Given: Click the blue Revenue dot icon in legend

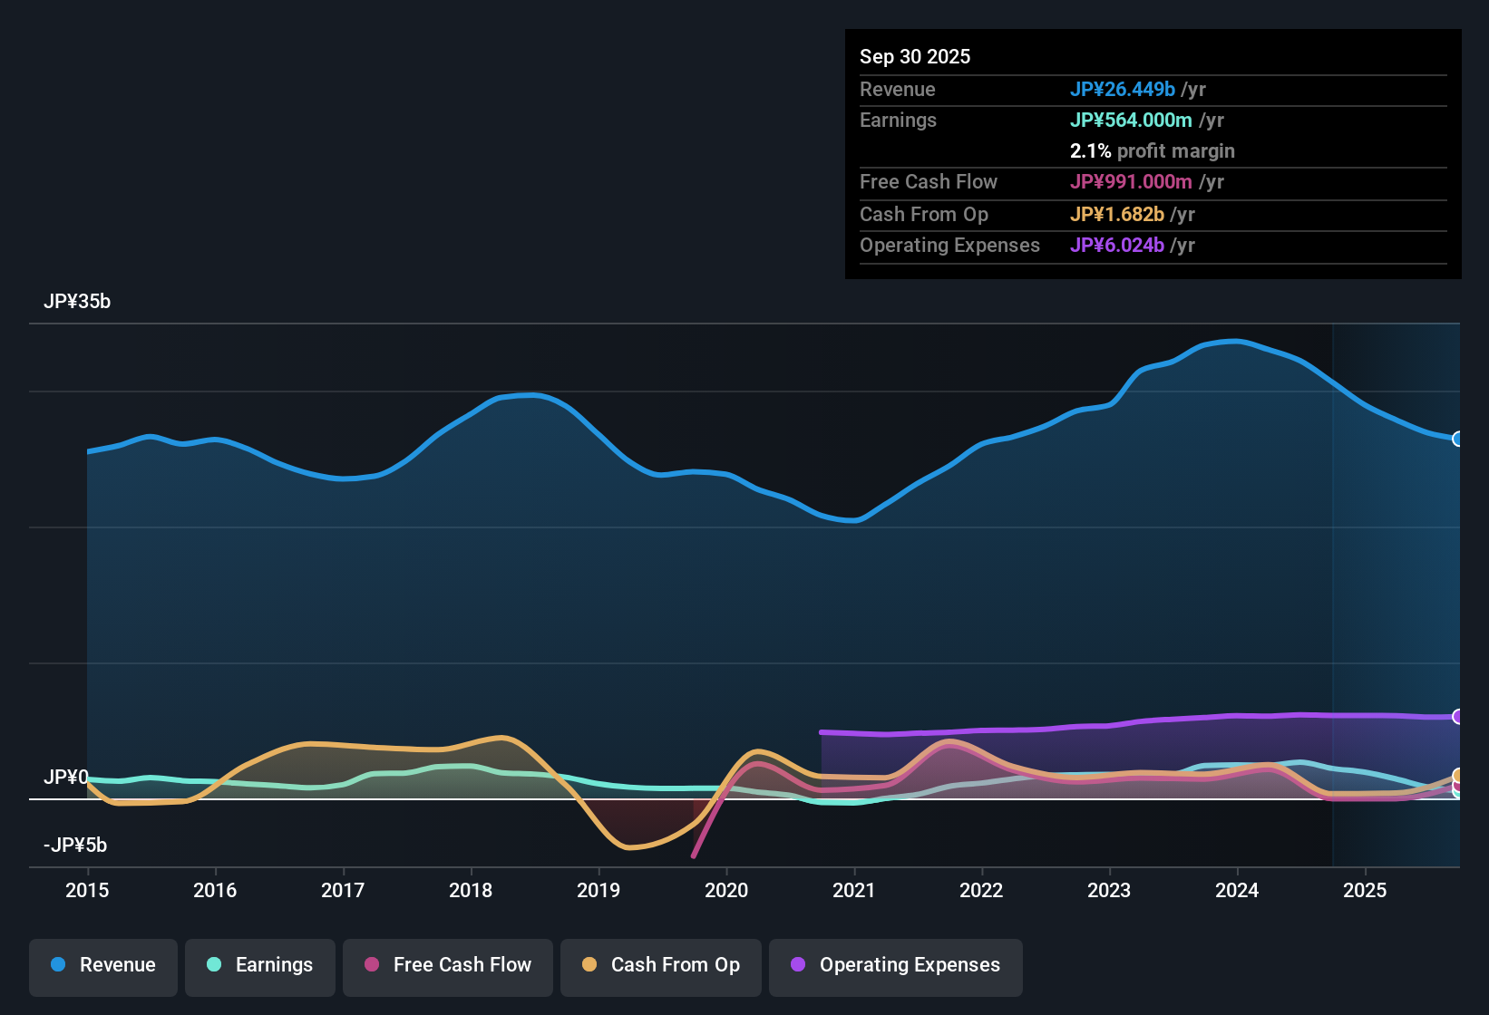Looking at the screenshot, I should click(x=57, y=965).
